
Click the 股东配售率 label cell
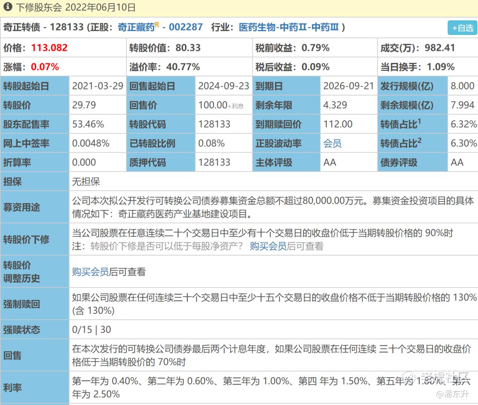pos(35,124)
